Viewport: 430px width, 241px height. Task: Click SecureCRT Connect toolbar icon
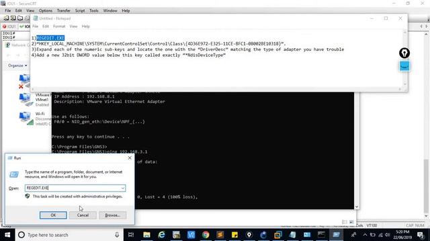[6, 18]
